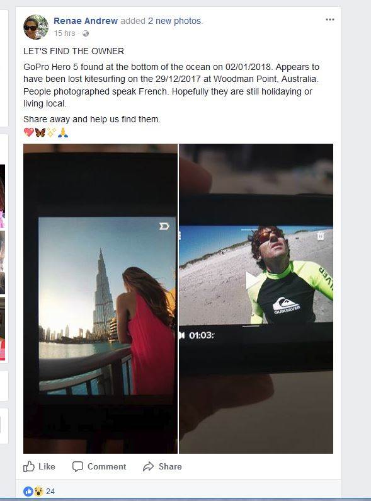Click the Comment speech bubble icon
Image resolution: width=371 pixels, height=501 pixels.
tap(77, 466)
